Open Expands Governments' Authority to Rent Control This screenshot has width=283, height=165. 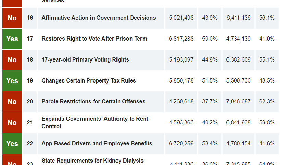tap(95, 122)
